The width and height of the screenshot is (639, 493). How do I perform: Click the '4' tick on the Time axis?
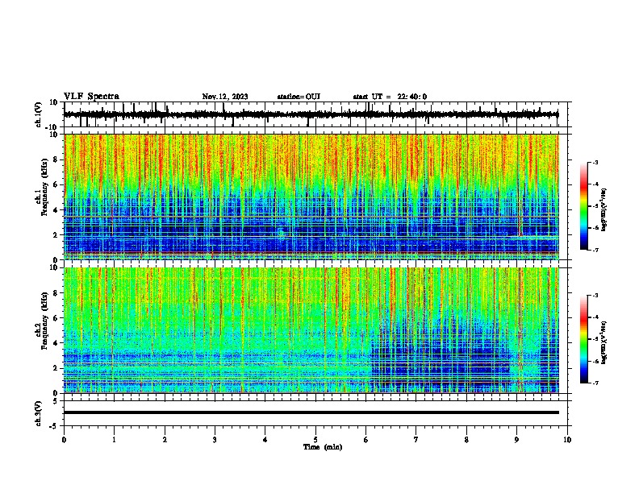click(x=265, y=440)
